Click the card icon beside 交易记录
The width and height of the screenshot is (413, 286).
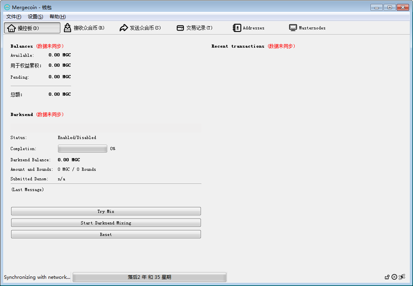coord(180,28)
